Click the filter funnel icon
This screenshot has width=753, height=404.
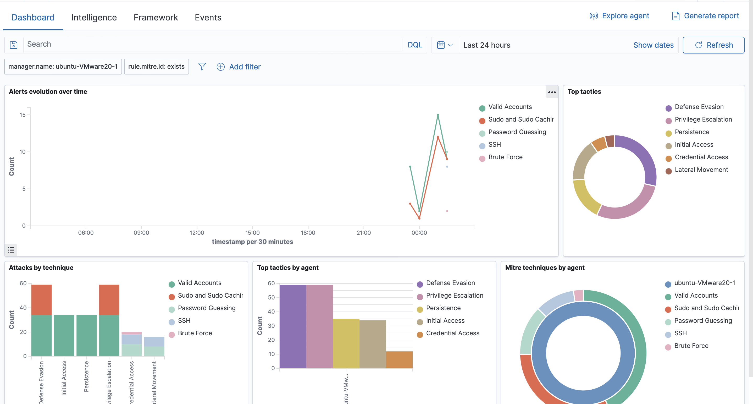202,67
